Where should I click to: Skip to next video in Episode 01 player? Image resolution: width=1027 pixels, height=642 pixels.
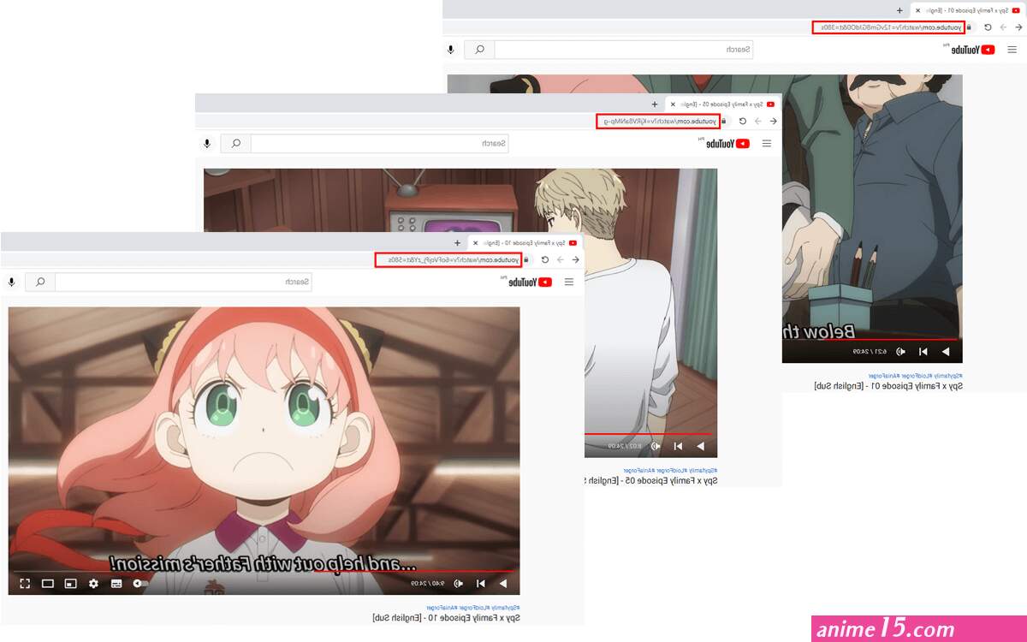point(923,351)
